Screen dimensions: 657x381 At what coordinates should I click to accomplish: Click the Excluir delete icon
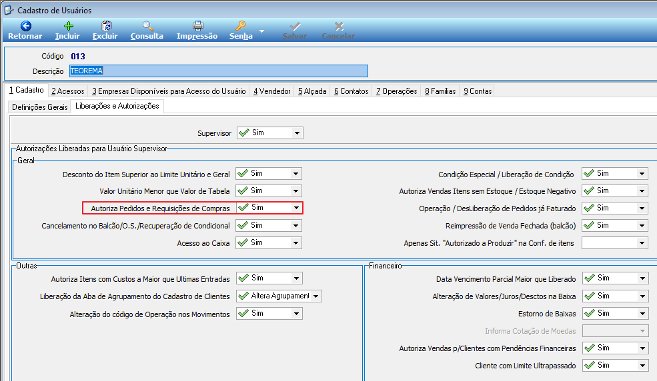[107, 26]
